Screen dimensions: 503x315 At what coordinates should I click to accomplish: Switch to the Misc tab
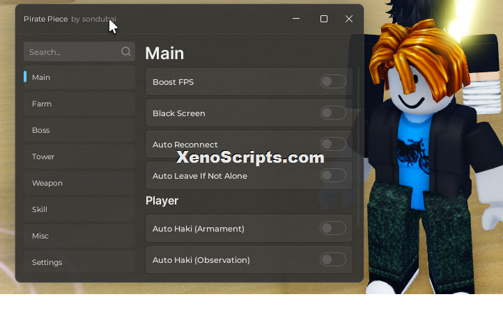[79, 236]
